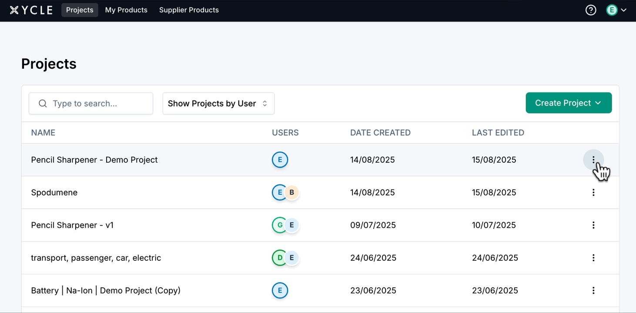Open actions menu for Battery Na-Ion Demo Project (Copy)
The image size is (636, 313).
(x=593, y=290)
